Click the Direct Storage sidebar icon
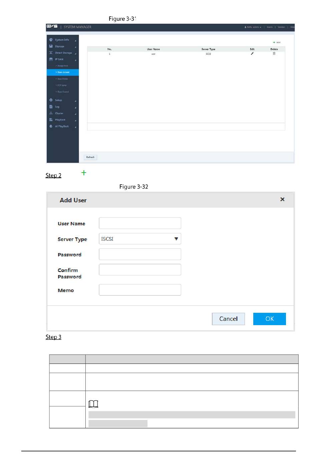317x457 pixels. 51,53
